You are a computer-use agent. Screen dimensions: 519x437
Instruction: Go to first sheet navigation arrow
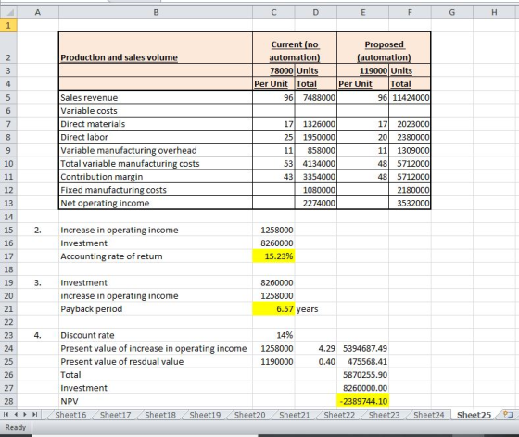(6, 414)
